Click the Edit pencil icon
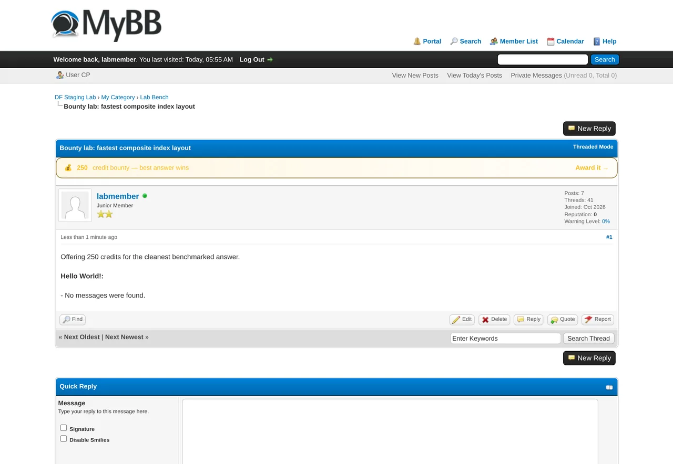Screen dimensions: 673x464 (456, 320)
